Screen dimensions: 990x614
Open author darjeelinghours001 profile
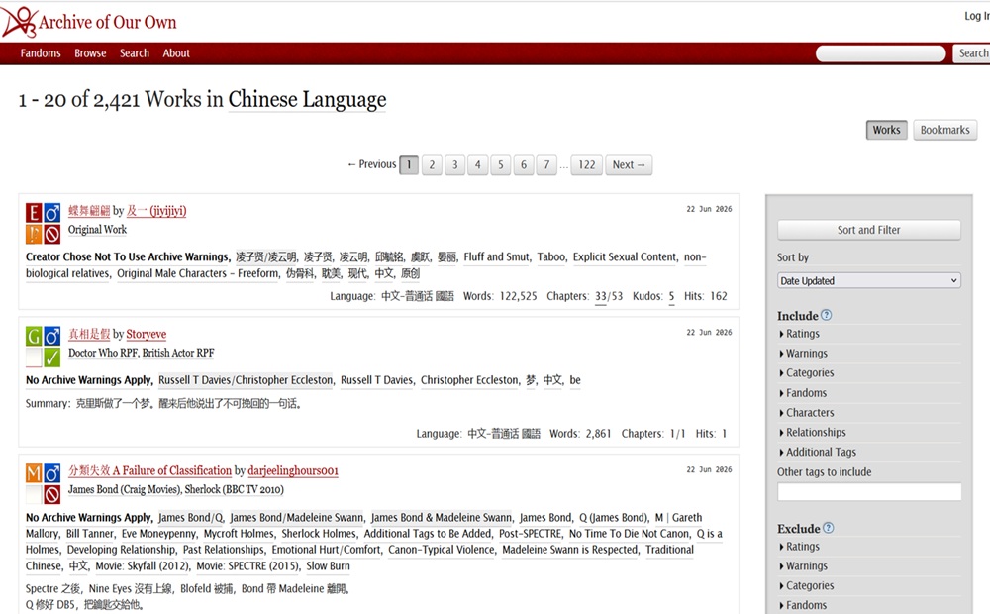[293, 470]
